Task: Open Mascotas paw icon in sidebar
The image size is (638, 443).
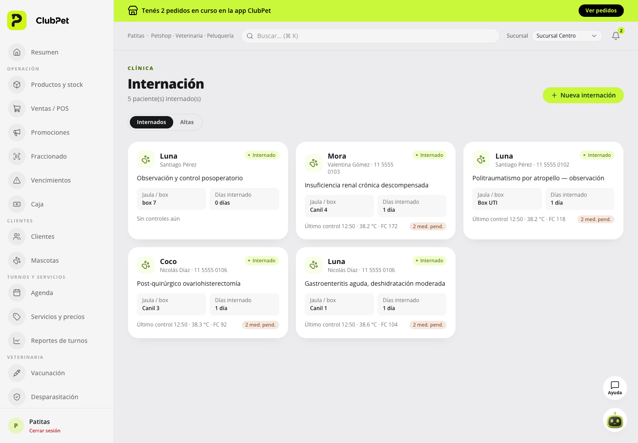Action: pos(17,260)
